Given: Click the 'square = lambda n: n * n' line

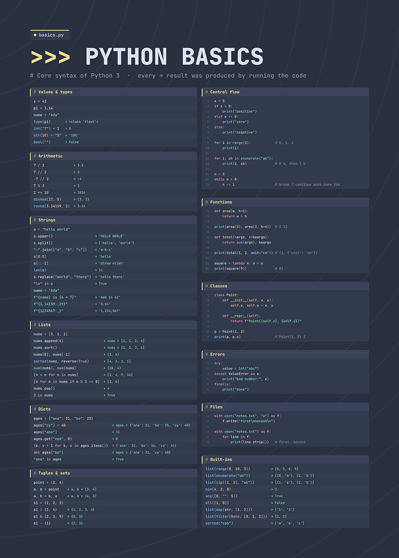Looking at the screenshot, I should 238,263.
